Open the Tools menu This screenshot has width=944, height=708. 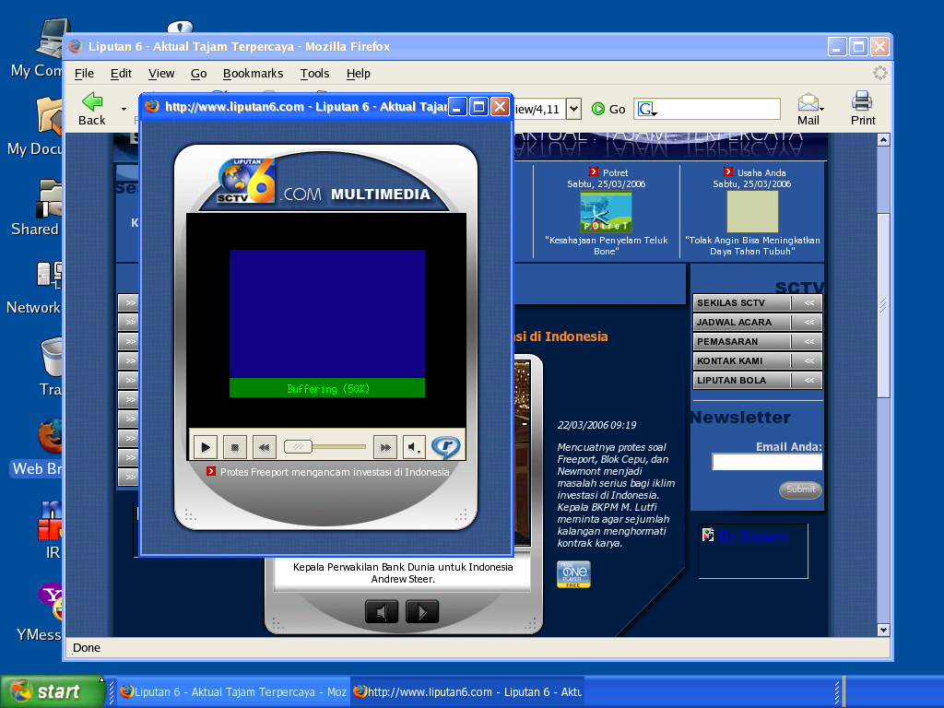(x=315, y=74)
